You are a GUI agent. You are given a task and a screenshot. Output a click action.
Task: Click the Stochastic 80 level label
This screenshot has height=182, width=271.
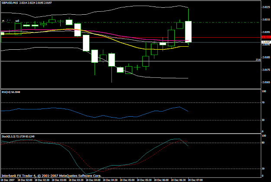tap(263, 143)
